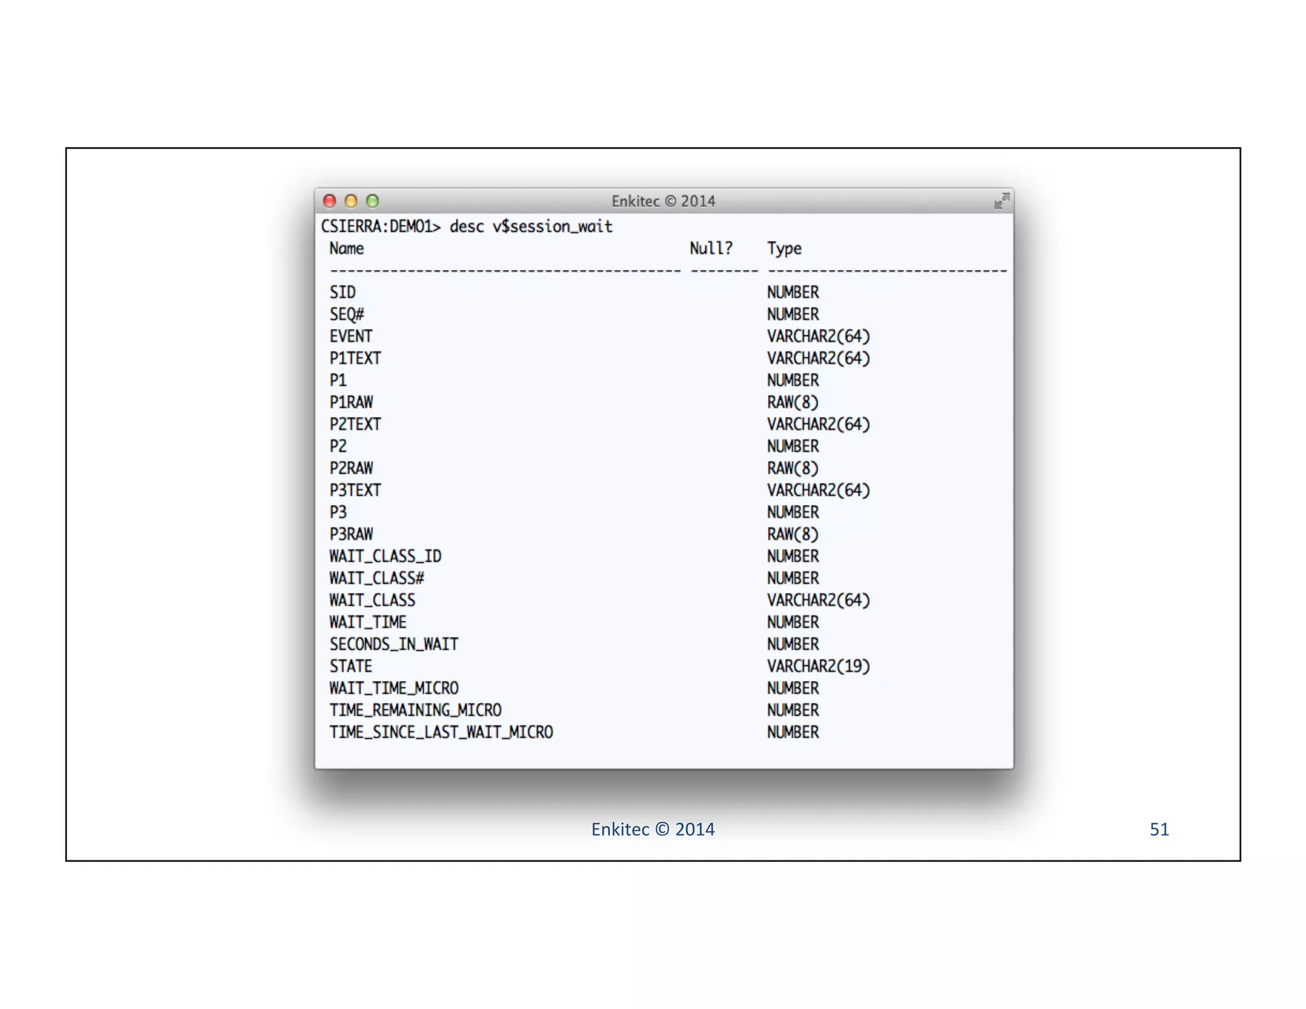The image size is (1306, 1009).
Task: Click the STATE row name
Action: point(351,666)
